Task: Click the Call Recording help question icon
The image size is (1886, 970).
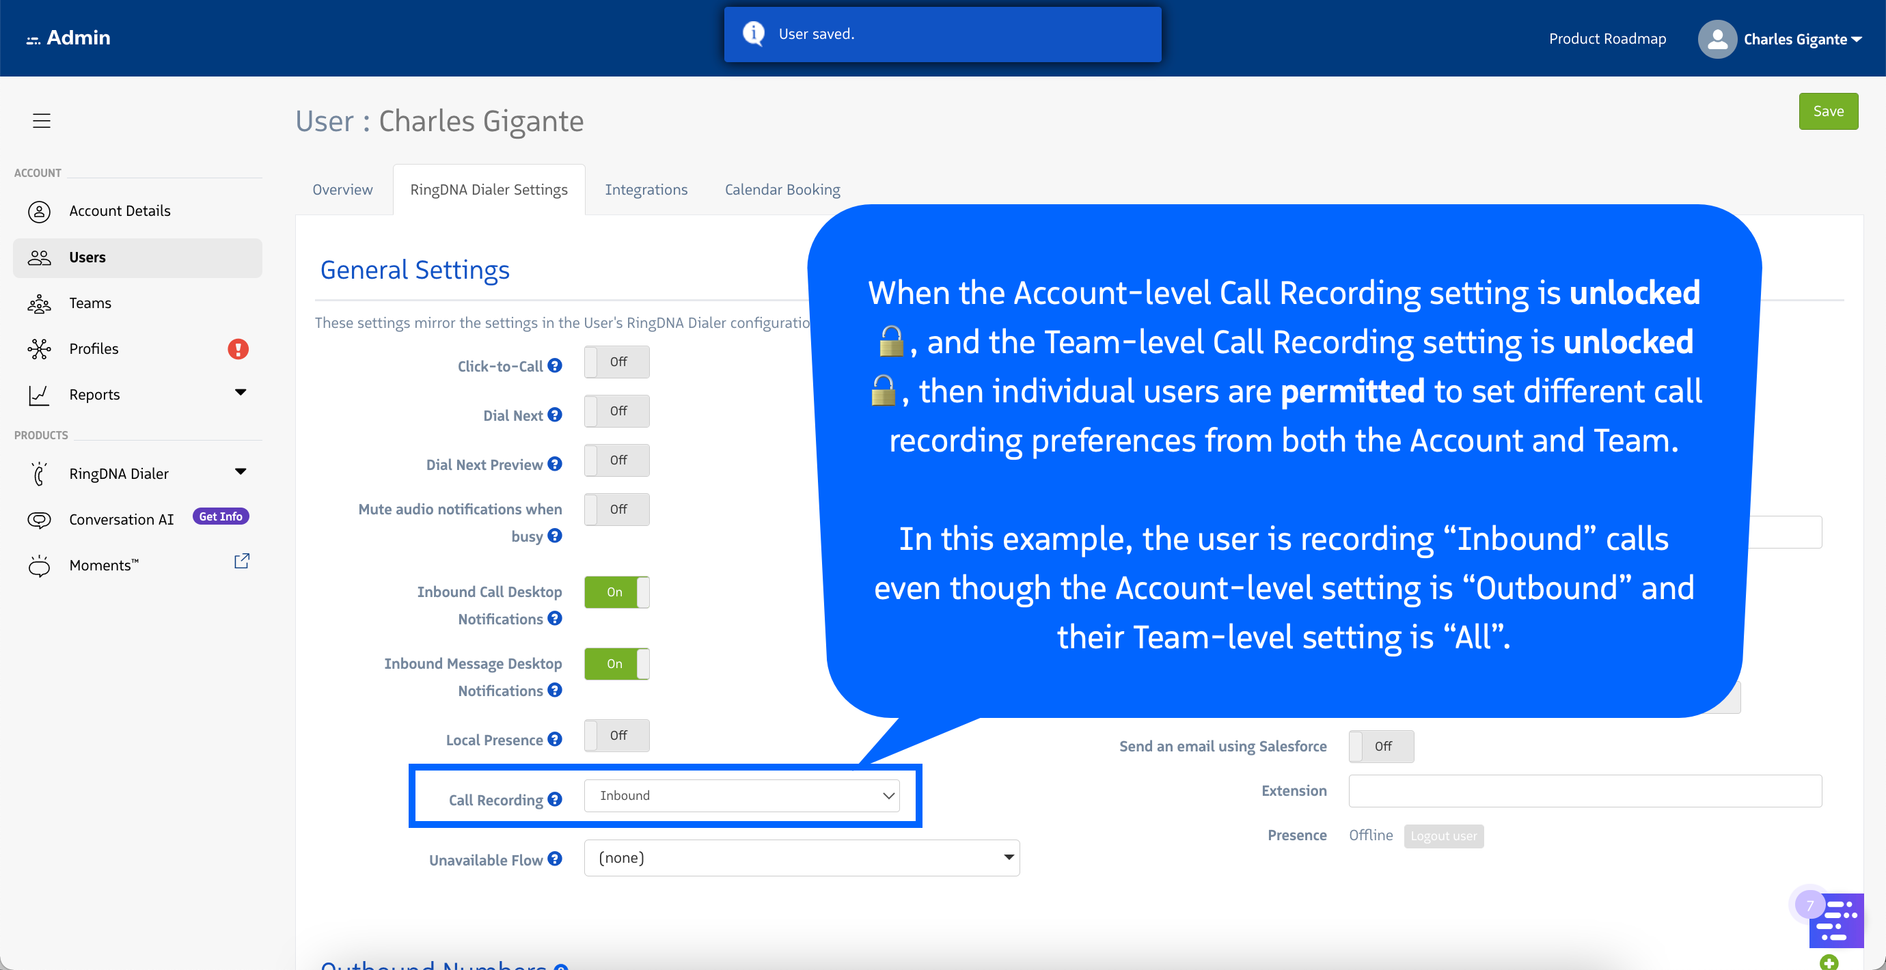Action: (555, 799)
